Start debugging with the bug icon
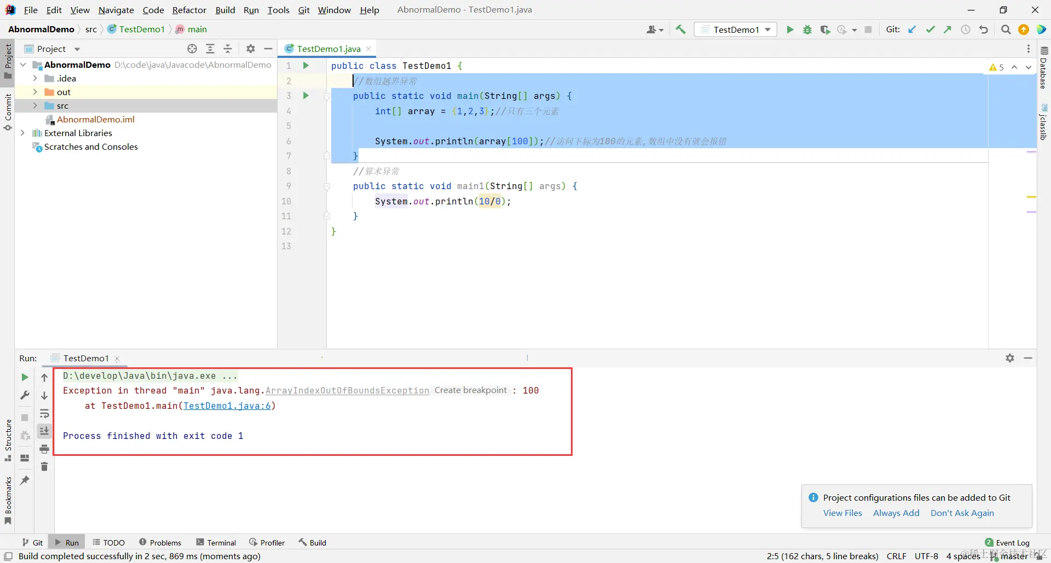 coord(807,30)
